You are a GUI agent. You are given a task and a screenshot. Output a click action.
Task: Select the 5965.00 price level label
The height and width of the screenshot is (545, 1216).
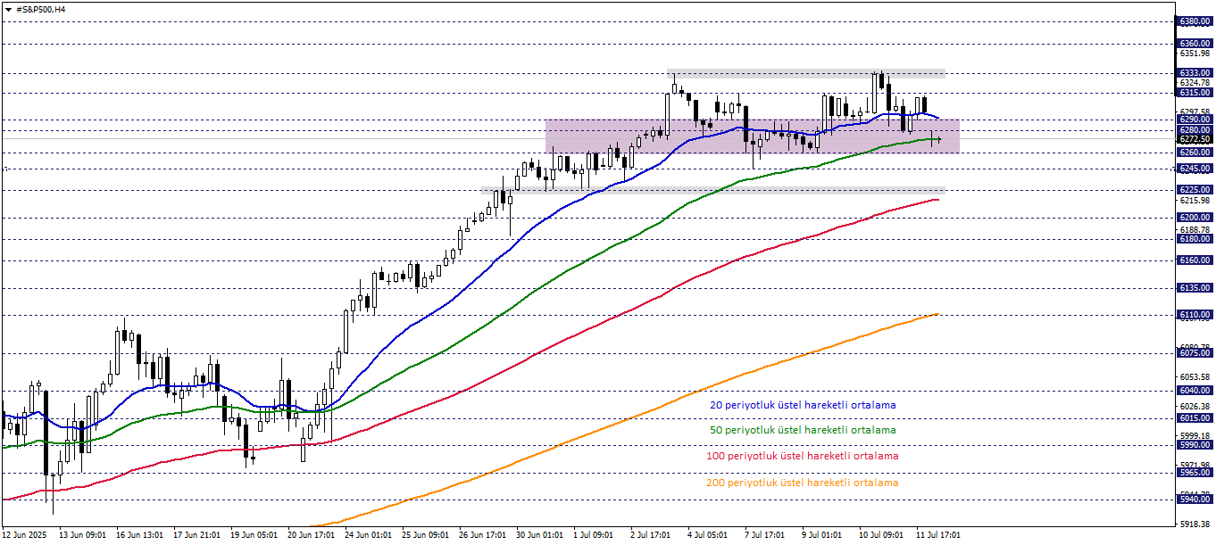[1195, 472]
